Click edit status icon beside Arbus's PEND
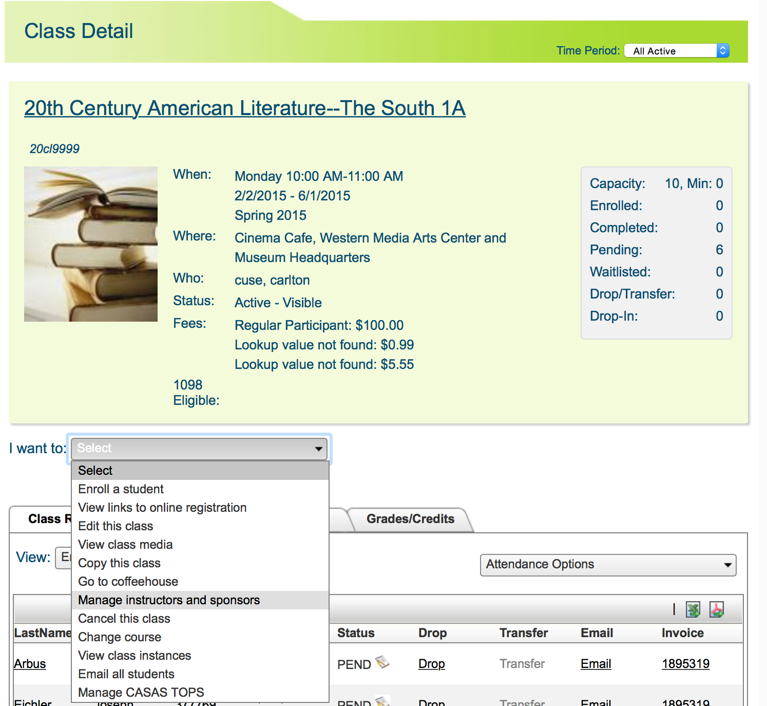This screenshot has height=706, width=767. pos(382,662)
